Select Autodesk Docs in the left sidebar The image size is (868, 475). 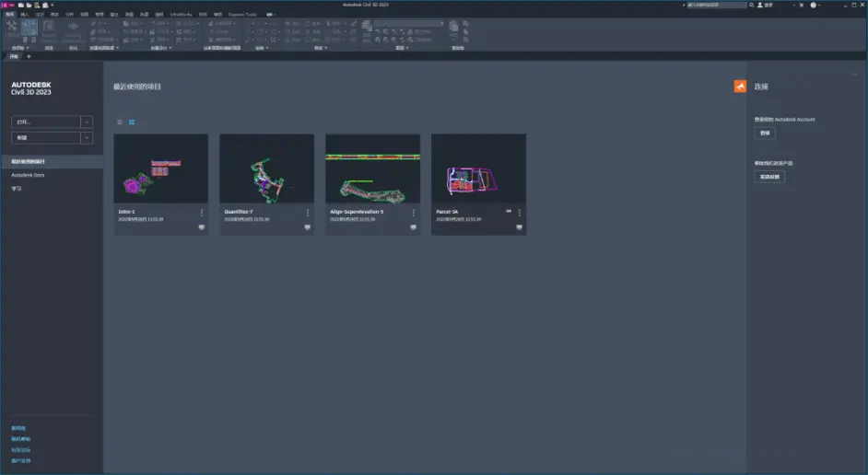[28, 175]
